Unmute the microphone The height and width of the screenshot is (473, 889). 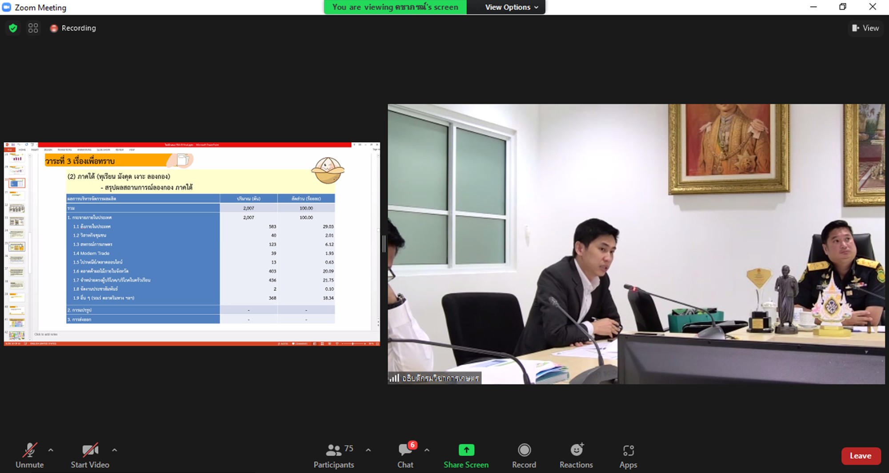coord(30,455)
